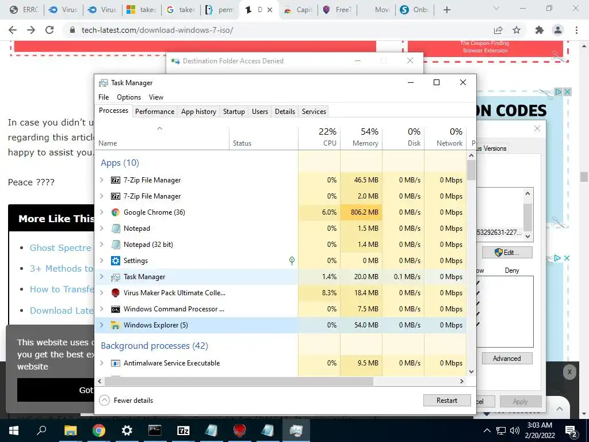Open the notification center icon
Image resolution: width=589 pixels, height=442 pixels.
pos(571,431)
